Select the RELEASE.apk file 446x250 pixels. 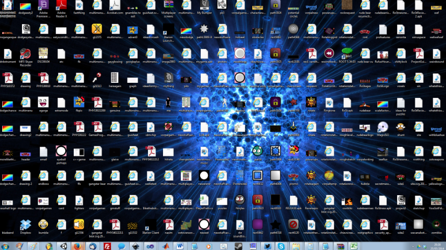click(293, 201)
